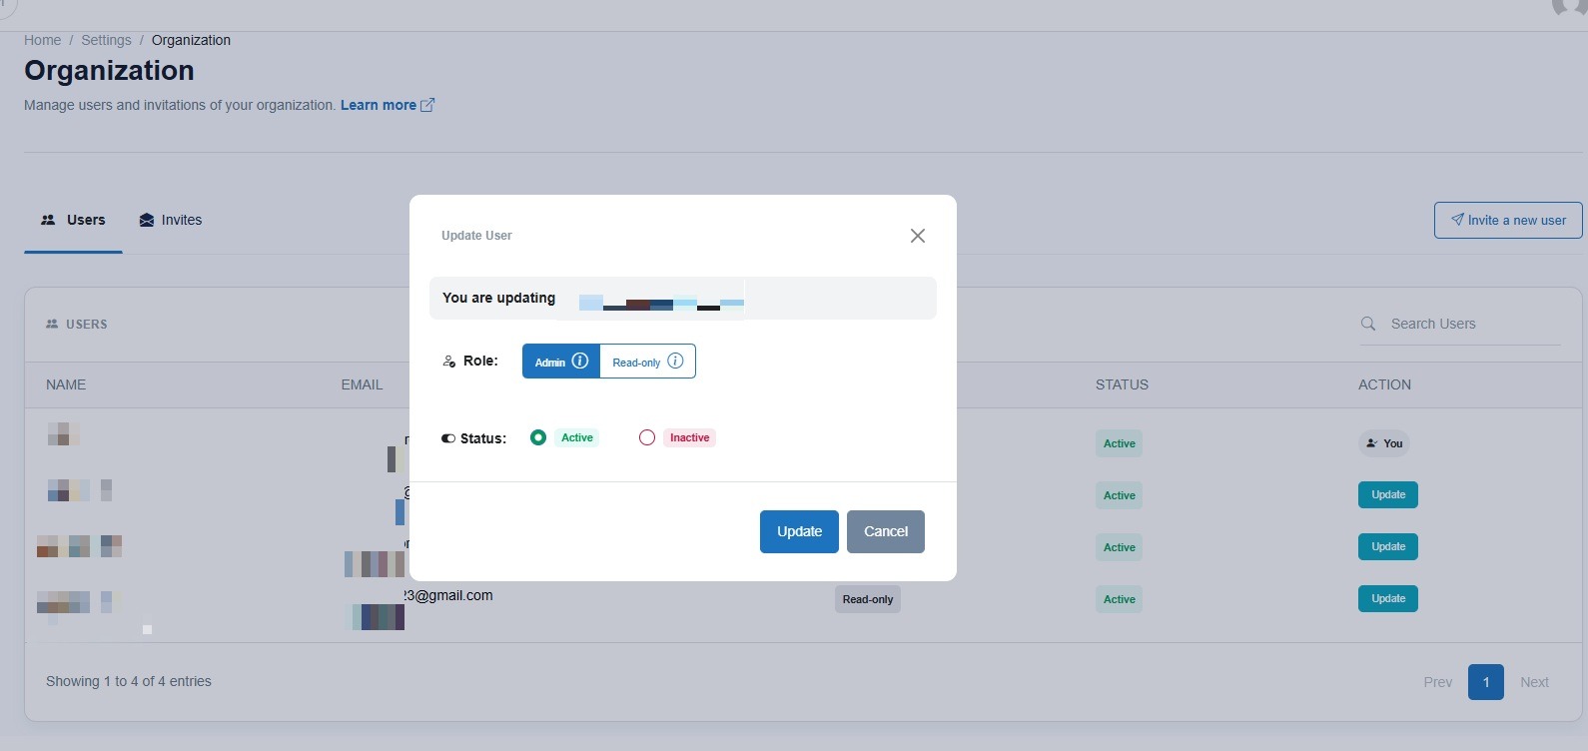Select the Read-only role option

(x=636, y=363)
